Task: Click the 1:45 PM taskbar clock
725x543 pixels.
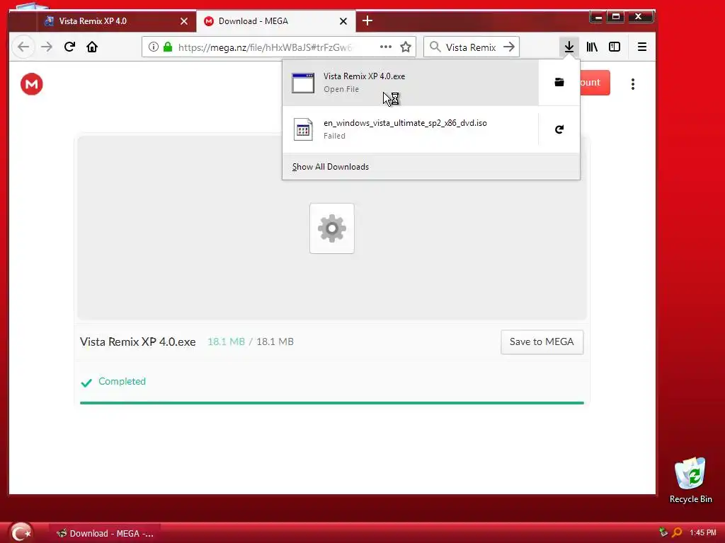Action: (x=703, y=533)
